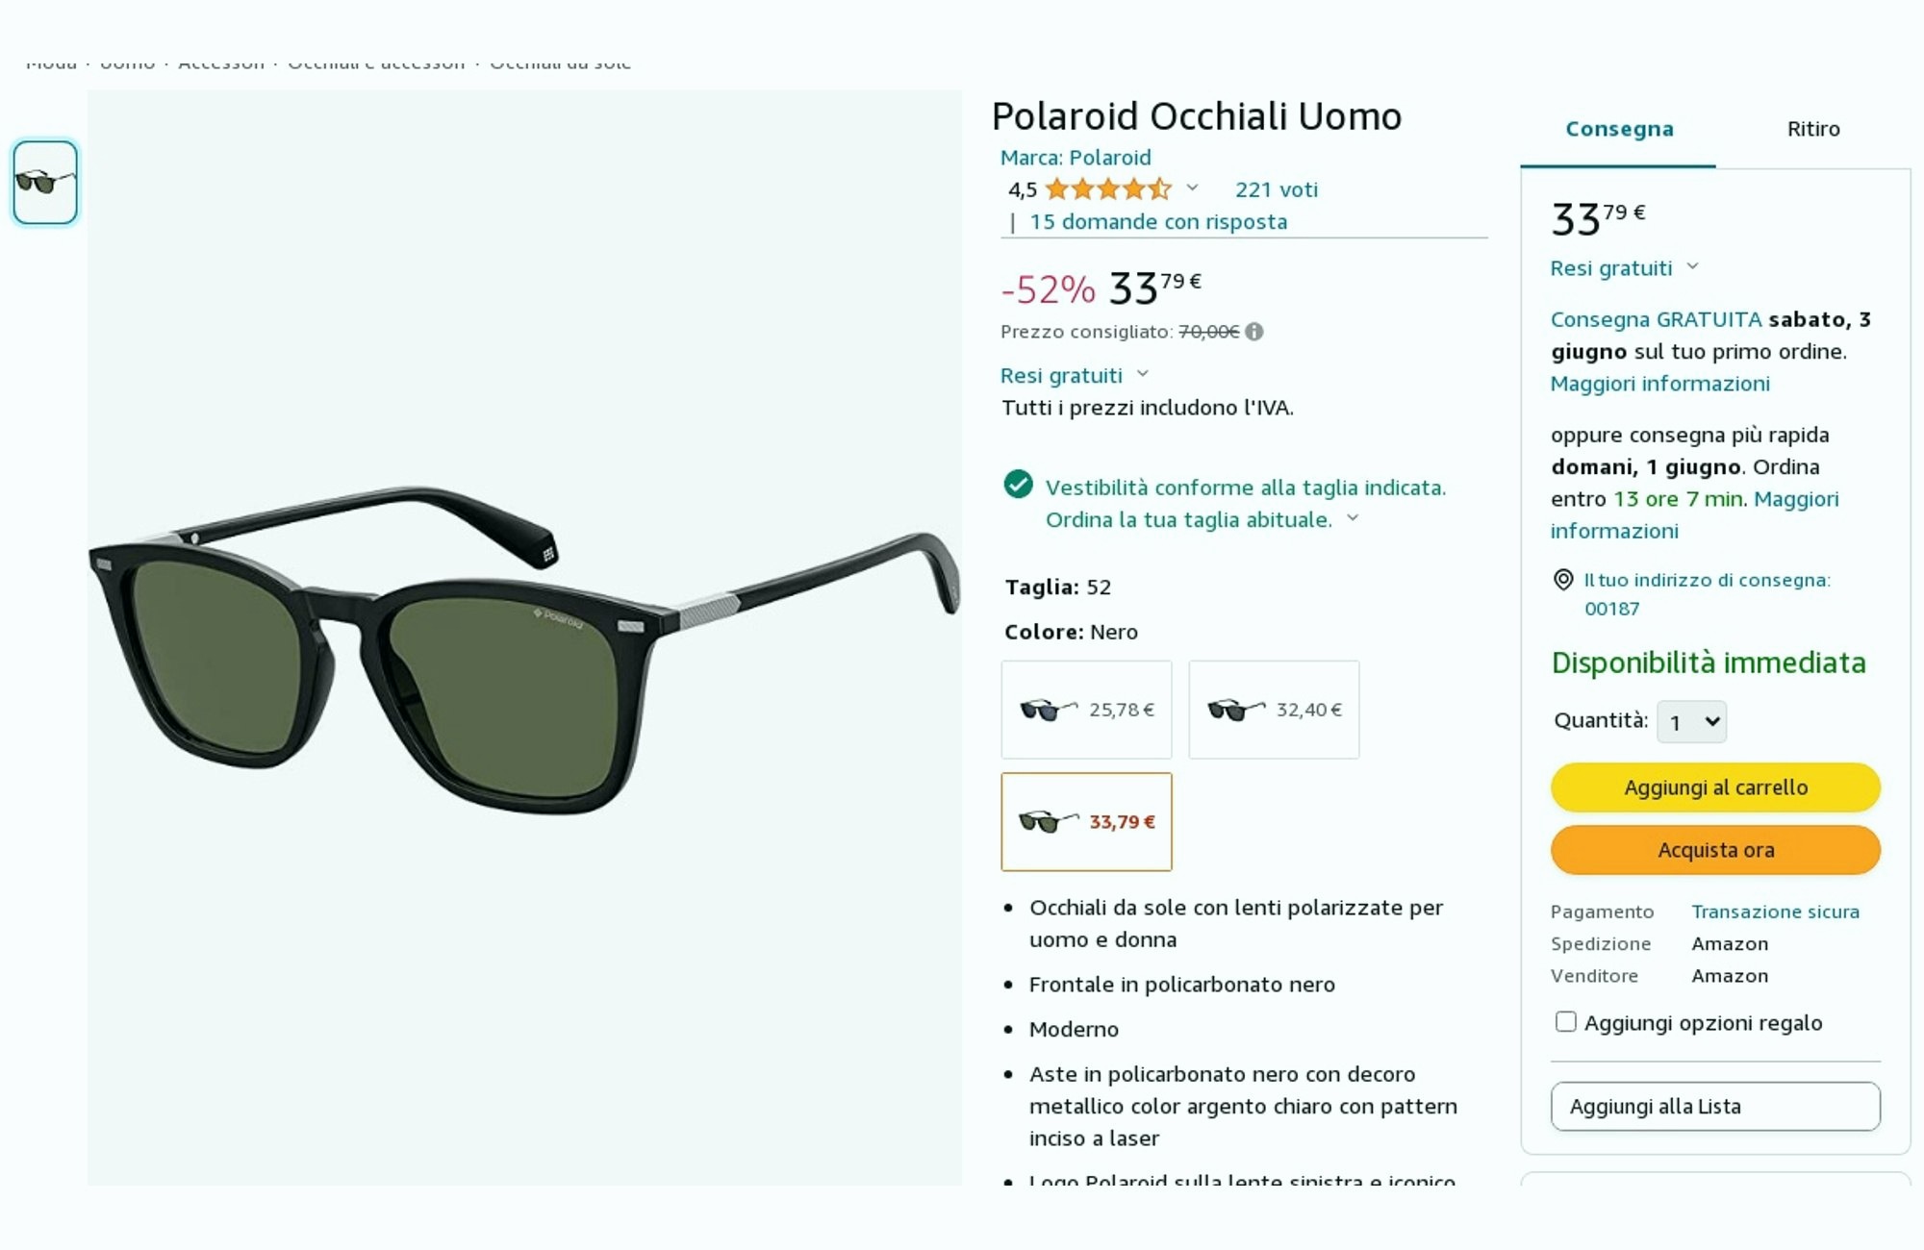Image resolution: width=1924 pixels, height=1250 pixels.
Task: Select the 25,78 € color variant
Action: [1086, 710]
